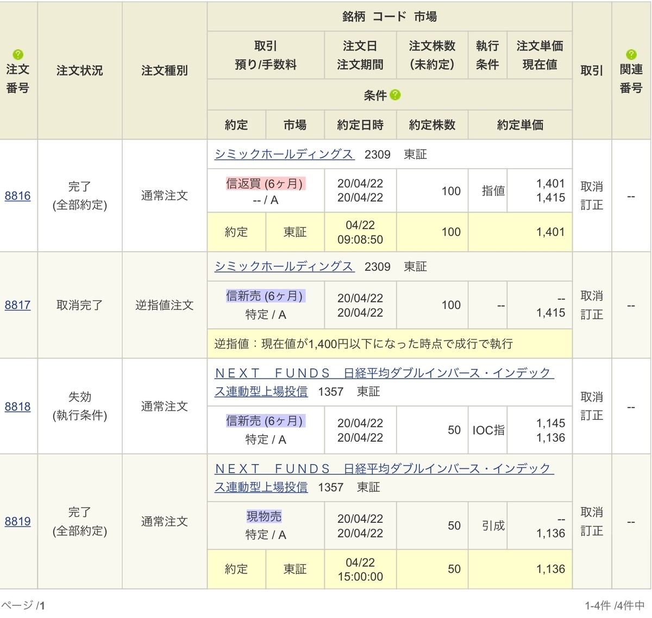
Task: Click code 2309 in order 8816 row
Action: [x=378, y=154]
